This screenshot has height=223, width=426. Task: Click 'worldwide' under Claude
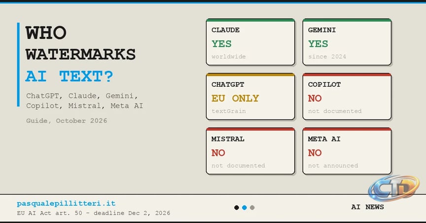(229, 57)
